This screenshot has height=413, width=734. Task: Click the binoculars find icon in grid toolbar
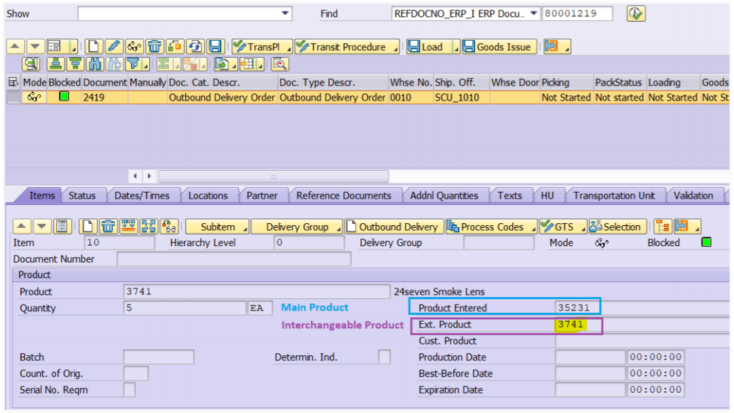pyautogui.click(x=95, y=64)
